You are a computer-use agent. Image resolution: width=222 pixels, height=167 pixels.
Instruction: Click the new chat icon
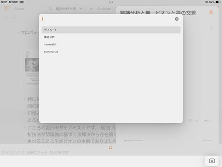coord(190,121)
